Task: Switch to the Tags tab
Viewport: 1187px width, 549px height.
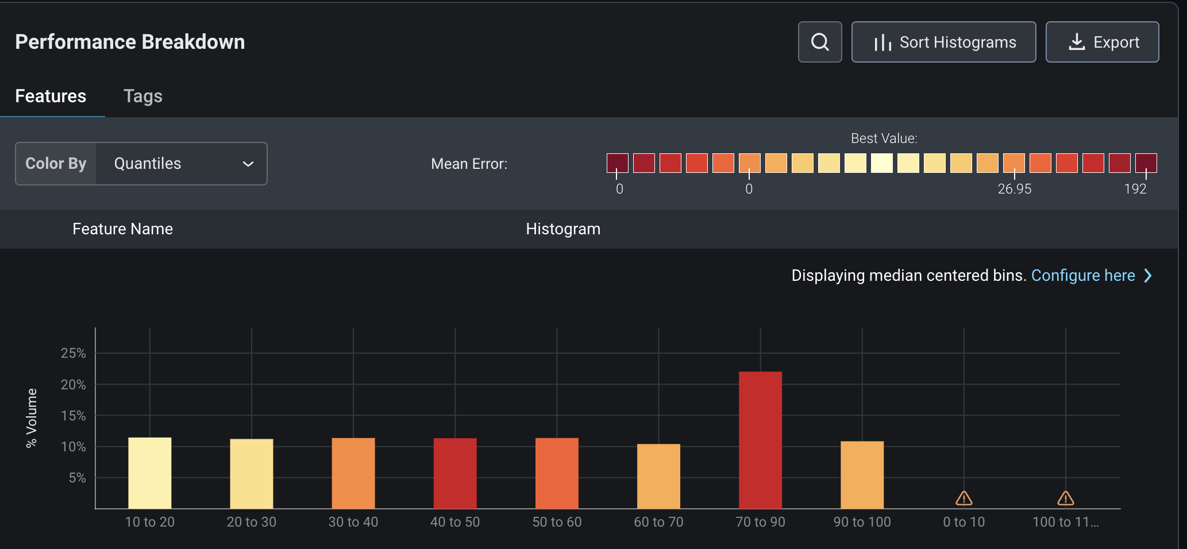Action: (143, 96)
